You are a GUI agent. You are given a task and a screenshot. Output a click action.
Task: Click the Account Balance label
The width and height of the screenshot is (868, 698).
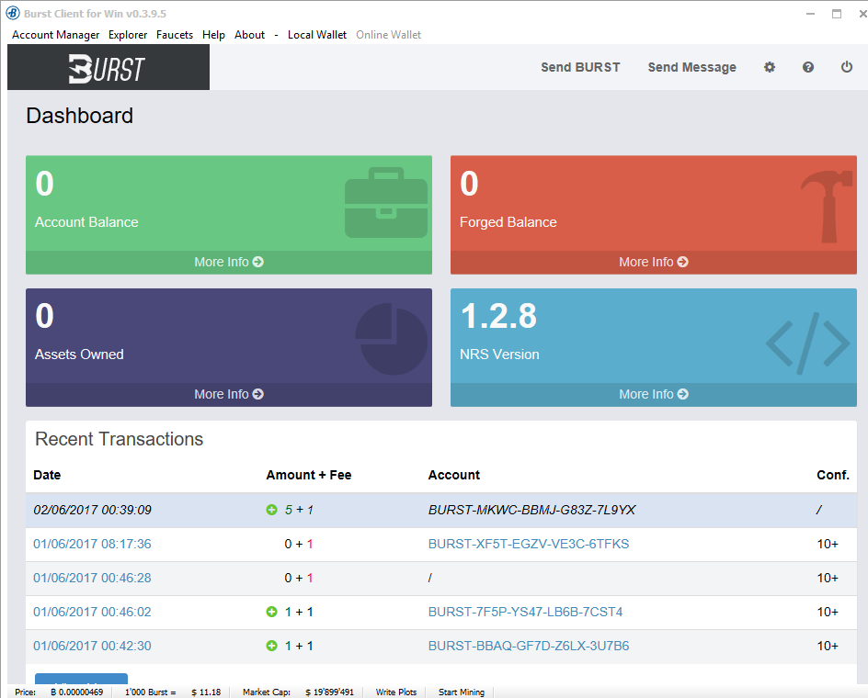86,222
